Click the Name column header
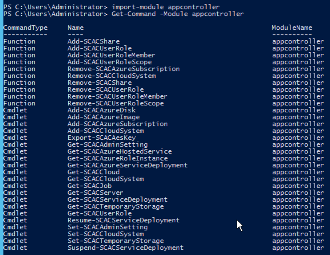This screenshot has width=330, height=255. tap(76, 28)
